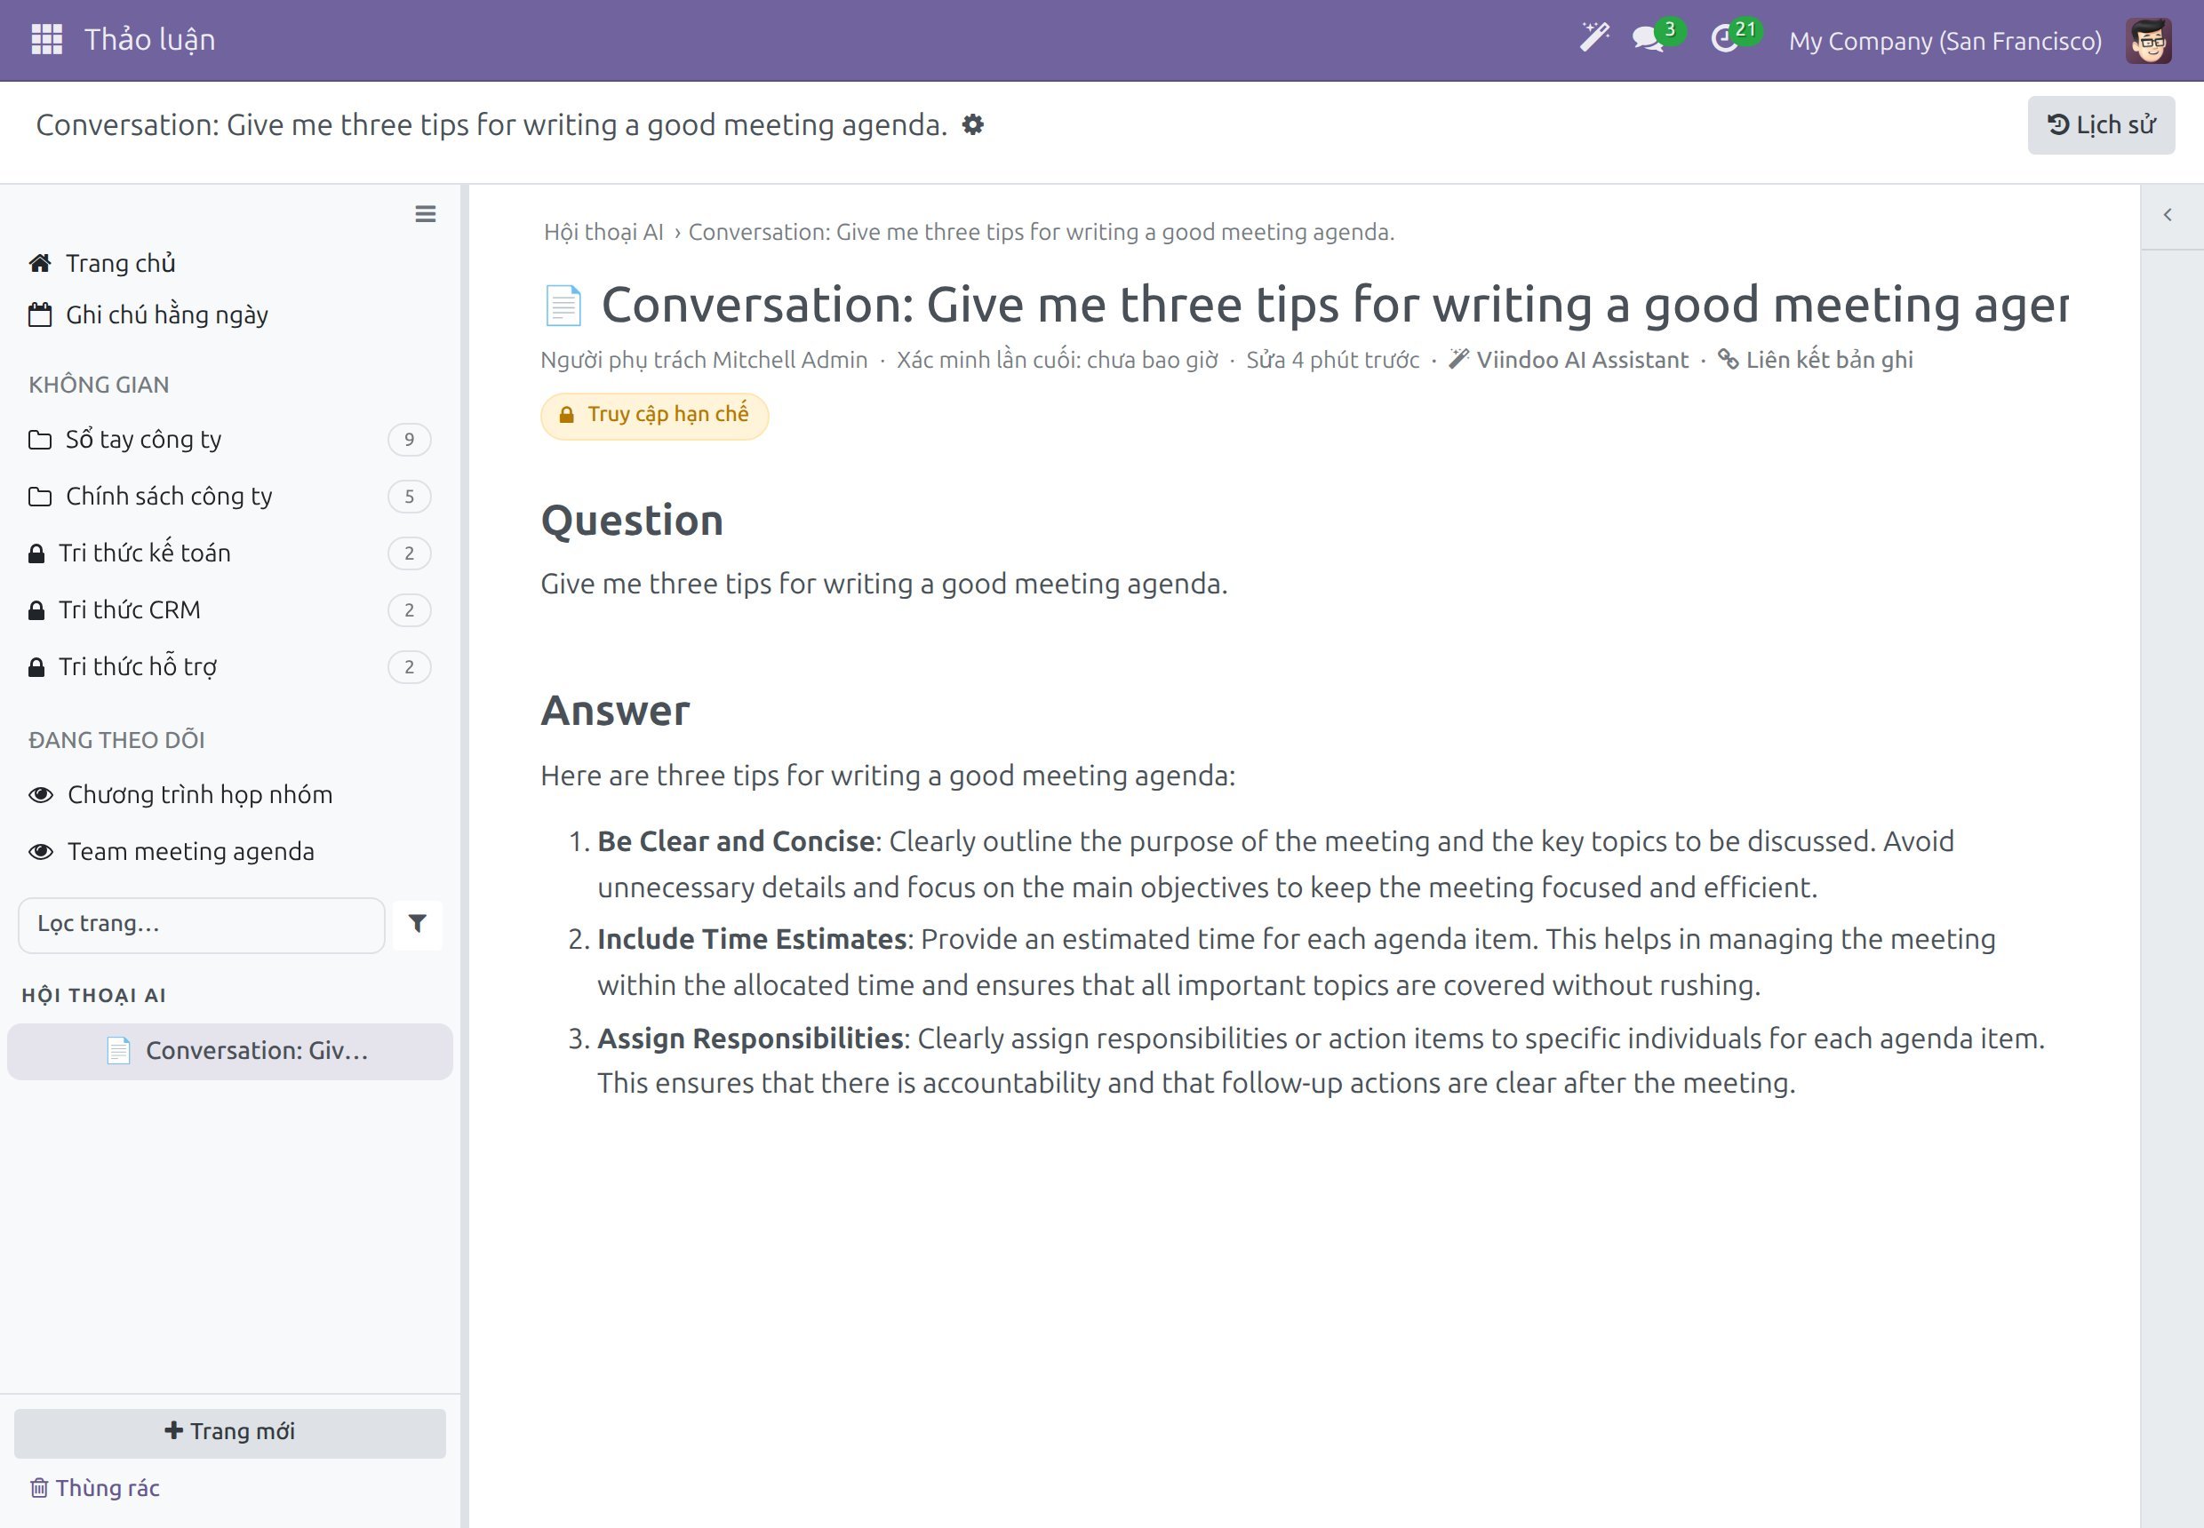Open Ghi chú hằng ngày in sidebar
This screenshot has width=2204, height=1528.
(167, 315)
